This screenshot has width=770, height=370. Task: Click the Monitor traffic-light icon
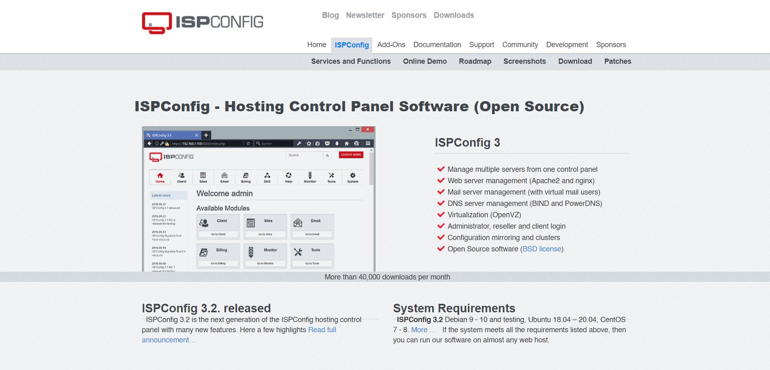point(310,175)
